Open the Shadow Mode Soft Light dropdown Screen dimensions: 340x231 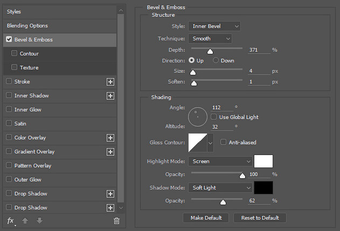(x=220, y=188)
